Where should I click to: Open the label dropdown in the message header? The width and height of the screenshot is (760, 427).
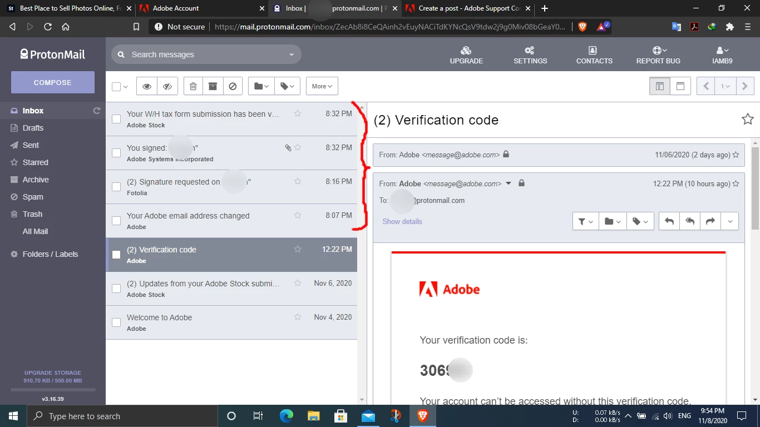click(640, 221)
